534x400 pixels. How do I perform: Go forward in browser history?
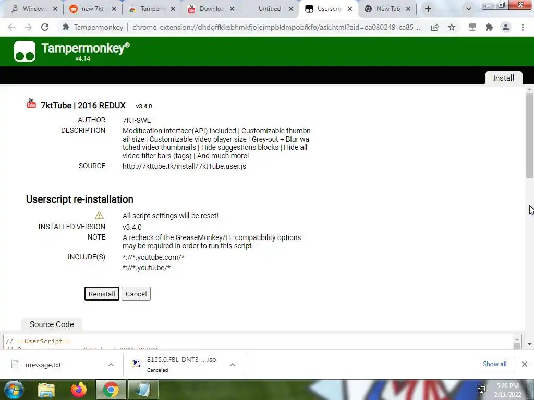coord(28,27)
